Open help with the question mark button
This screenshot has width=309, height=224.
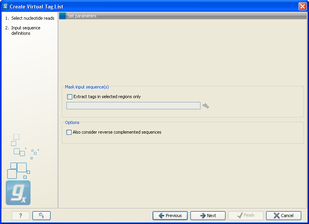pos(20,216)
